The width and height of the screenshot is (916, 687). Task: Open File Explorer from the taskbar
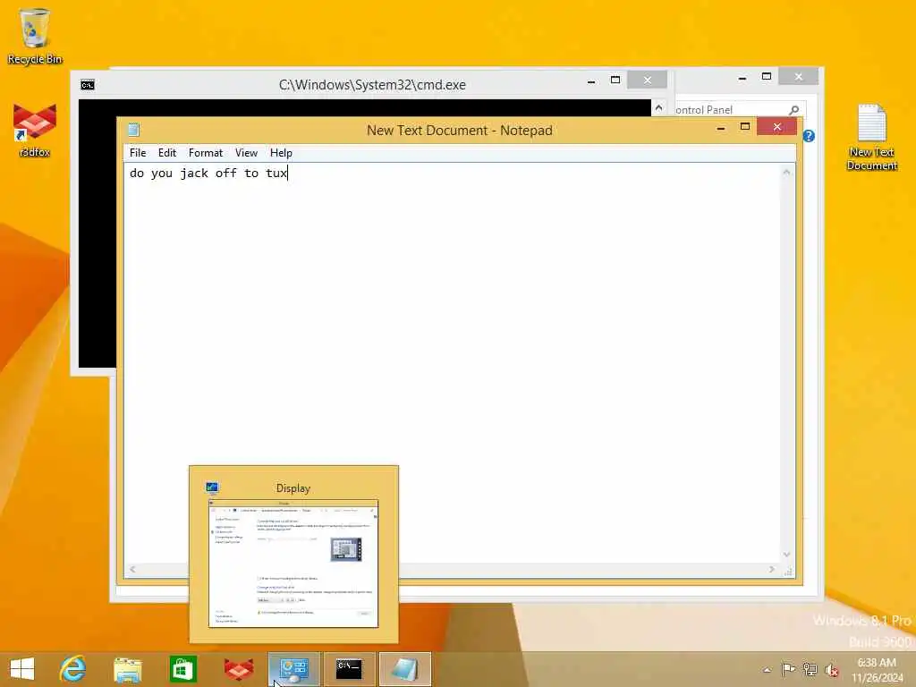[x=128, y=669]
